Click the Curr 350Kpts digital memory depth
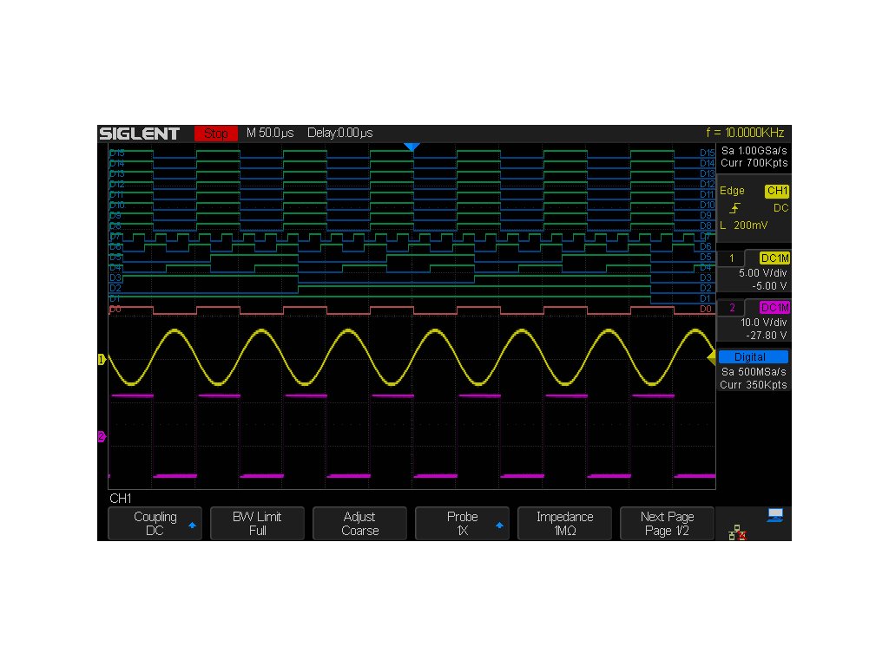889x666 pixels. 754,385
